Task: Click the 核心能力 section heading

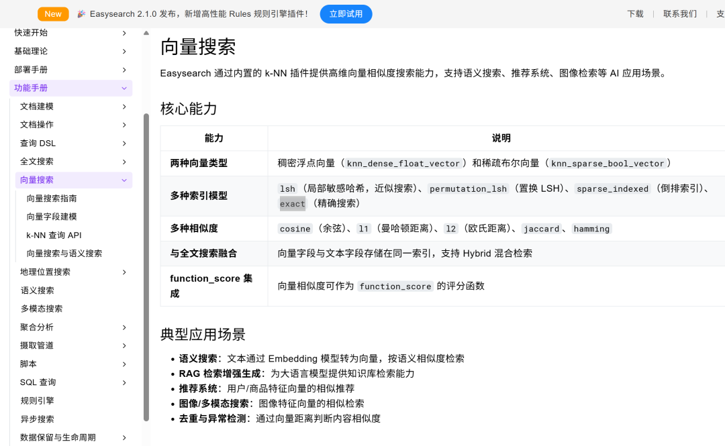Action: (189, 109)
